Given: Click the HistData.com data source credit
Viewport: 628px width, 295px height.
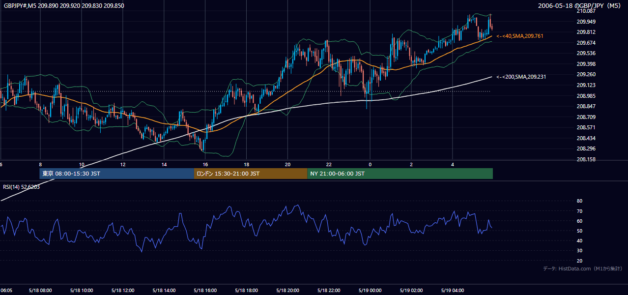Looking at the screenshot, I should pyautogui.click(x=583, y=268).
